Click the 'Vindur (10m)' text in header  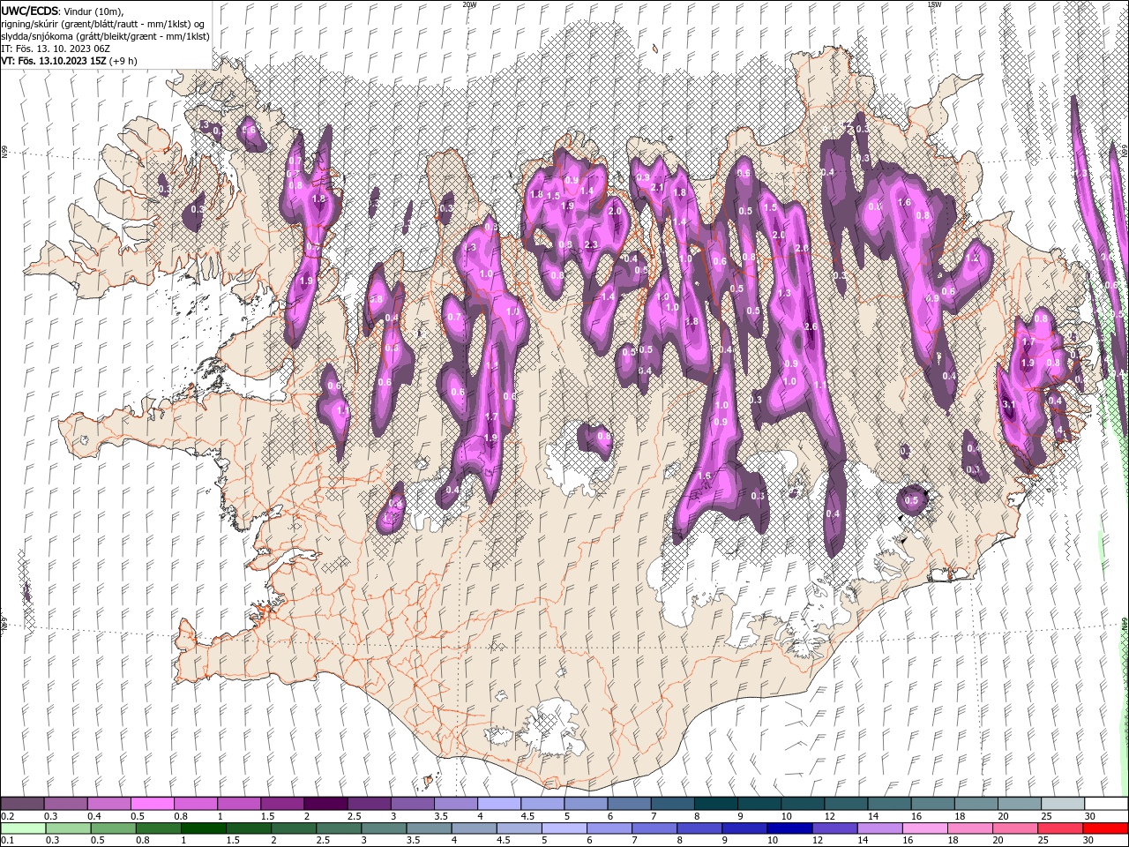(x=94, y=11)
